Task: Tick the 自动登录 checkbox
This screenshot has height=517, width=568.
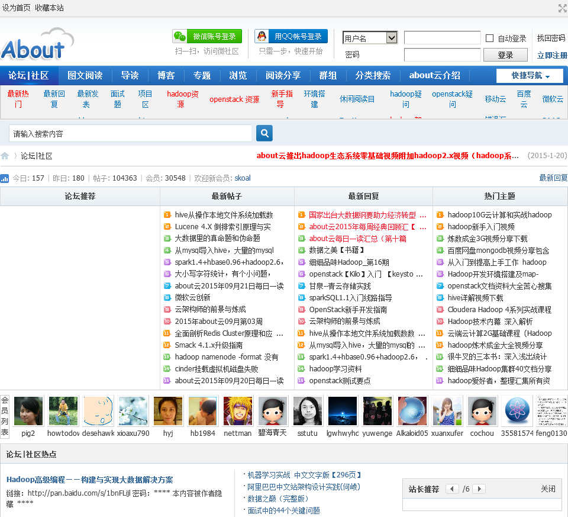Action: tap(489, 38)
